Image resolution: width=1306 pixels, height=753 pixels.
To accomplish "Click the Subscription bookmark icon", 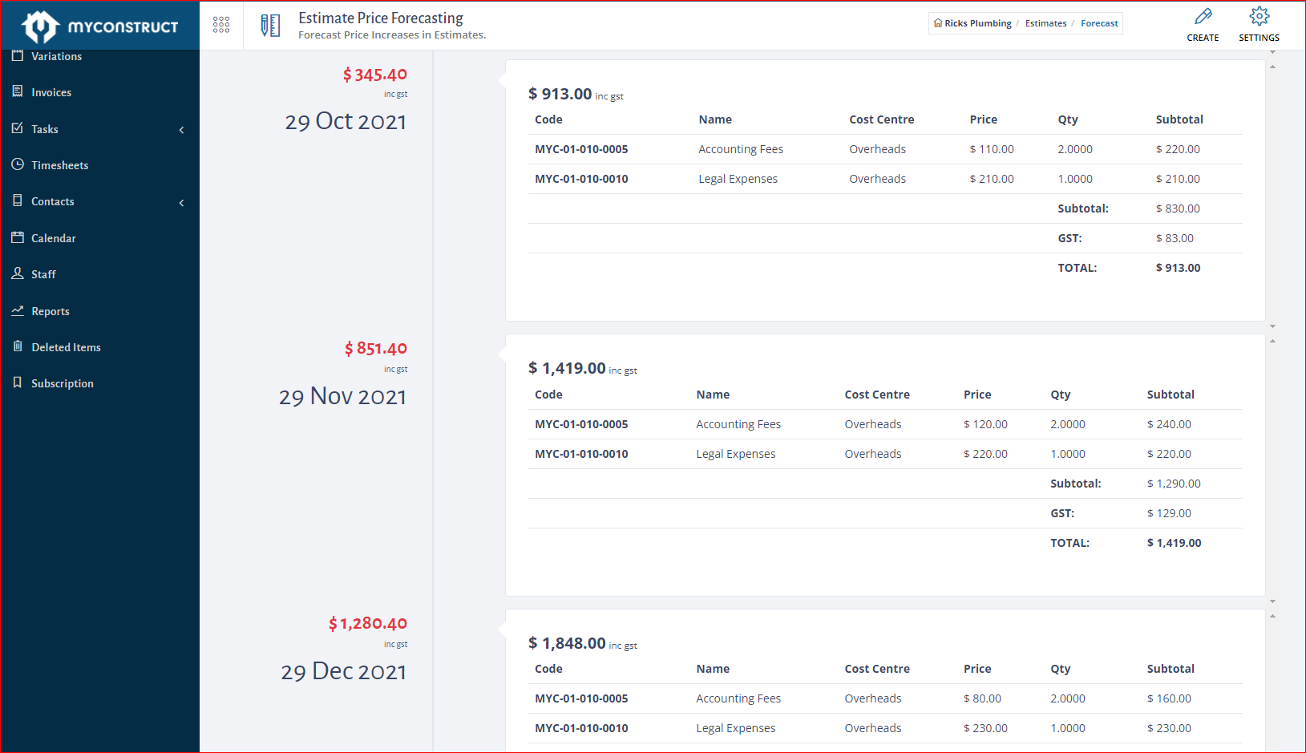I will 18,383.
